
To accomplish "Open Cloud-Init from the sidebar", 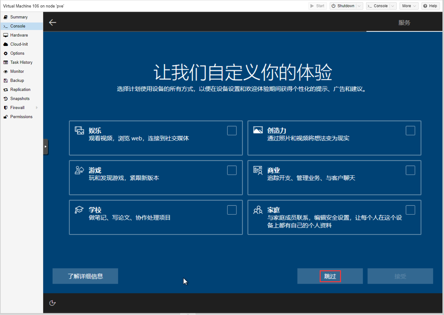I will click(19, 44).
